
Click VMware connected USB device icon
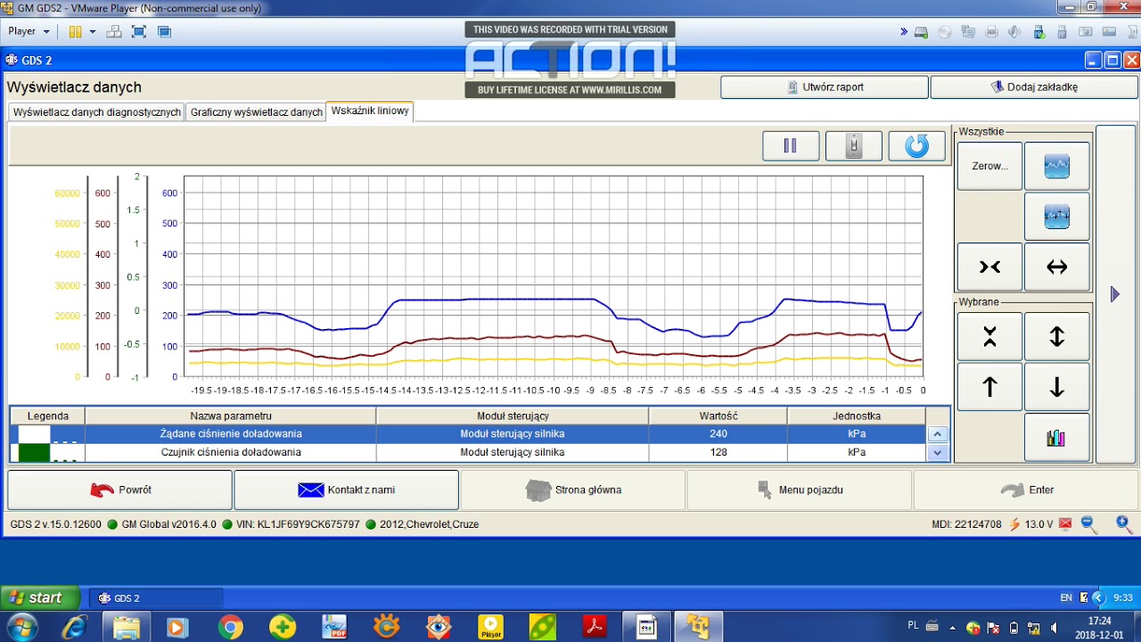(x=1038, y=32)
